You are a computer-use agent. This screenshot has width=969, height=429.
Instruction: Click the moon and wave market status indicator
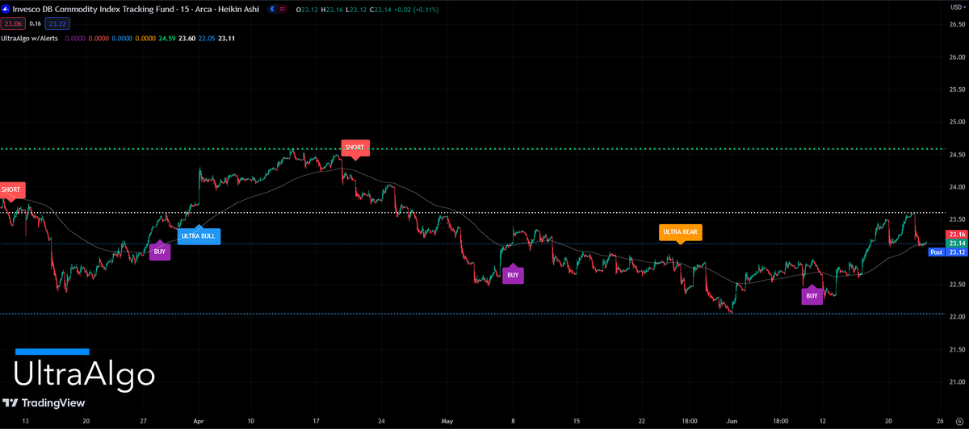click(278, 9)
